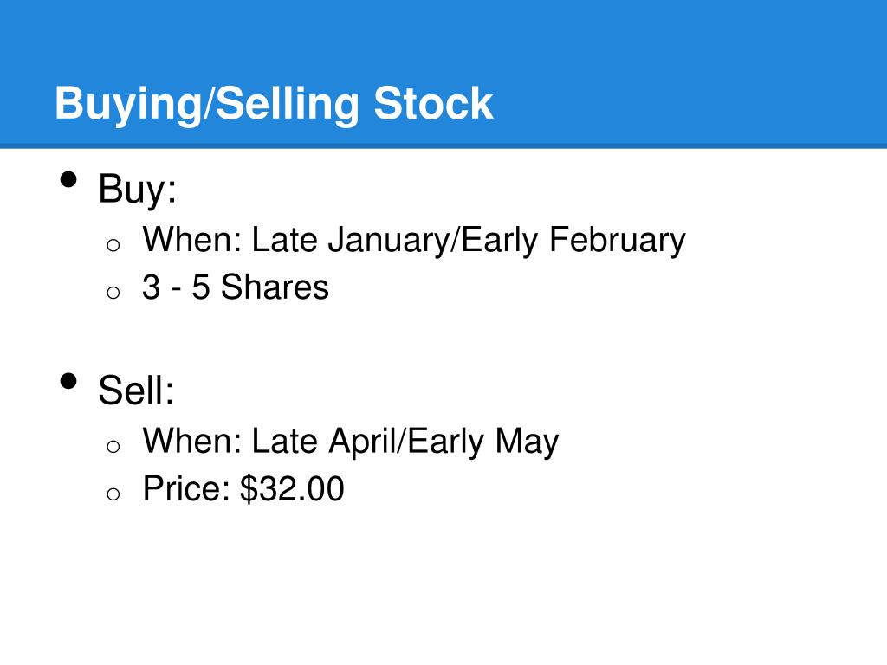Click the Buy: heading text
Image resolution: width=887 pixels, height=665 pixels.
click(x=138, y=190)
